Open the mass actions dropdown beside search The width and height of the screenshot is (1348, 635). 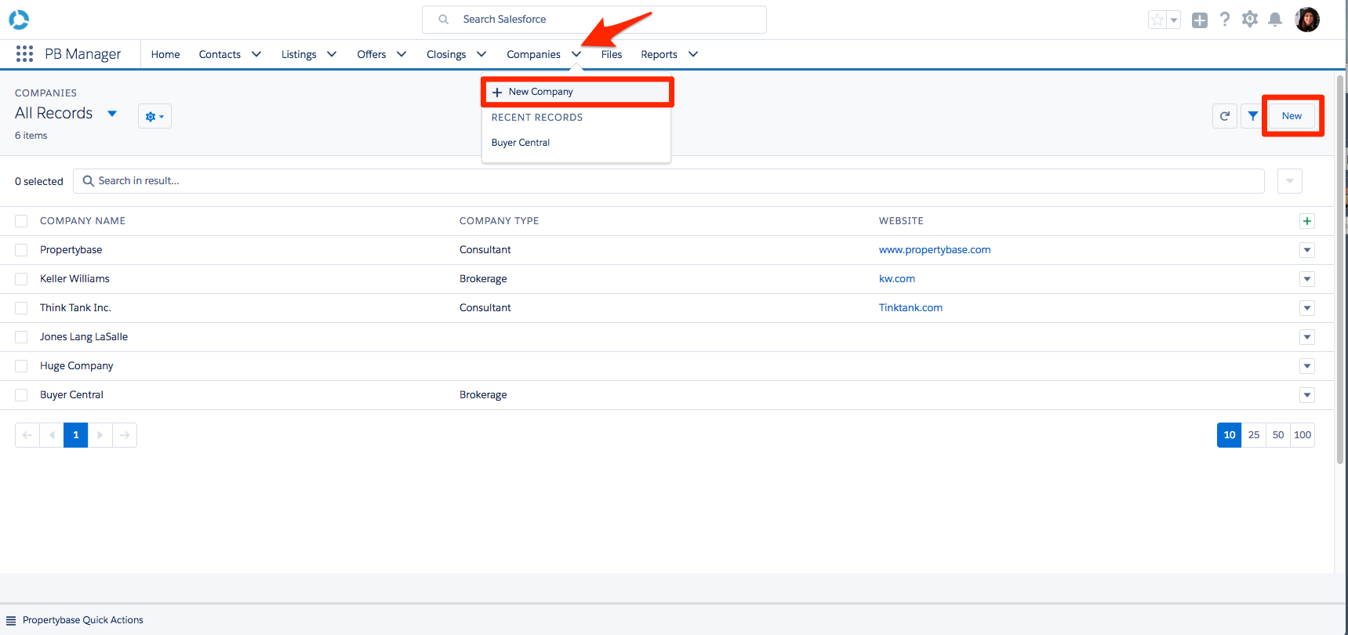tap(1290, 181)
